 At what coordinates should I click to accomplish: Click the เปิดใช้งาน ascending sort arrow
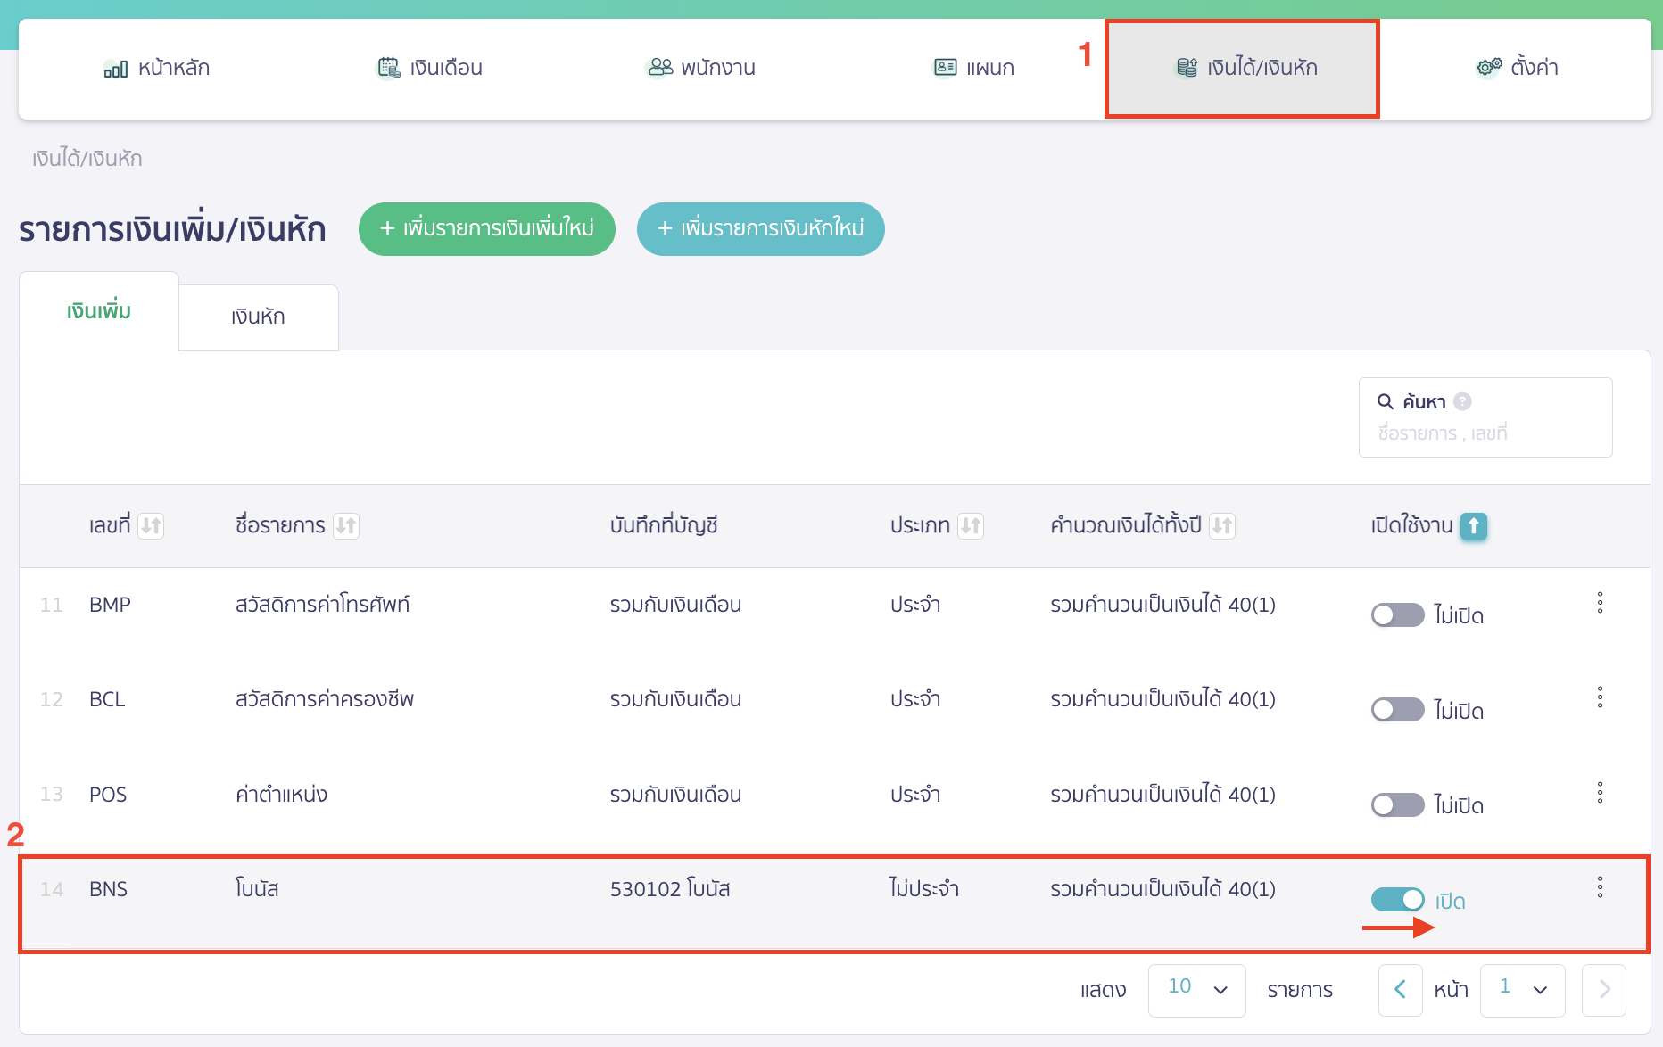tap(1473, 526)
